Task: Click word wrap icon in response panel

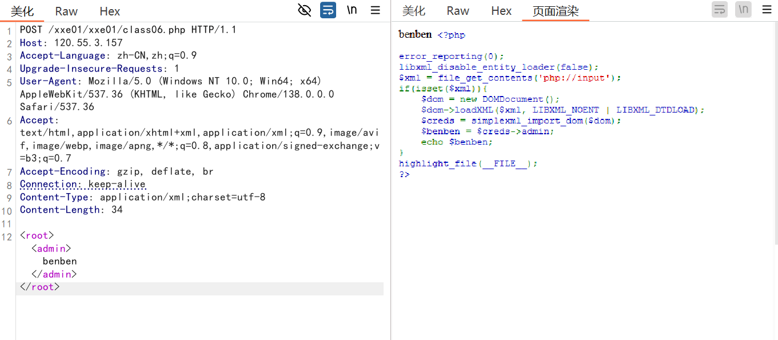Action: pos(720,10)
